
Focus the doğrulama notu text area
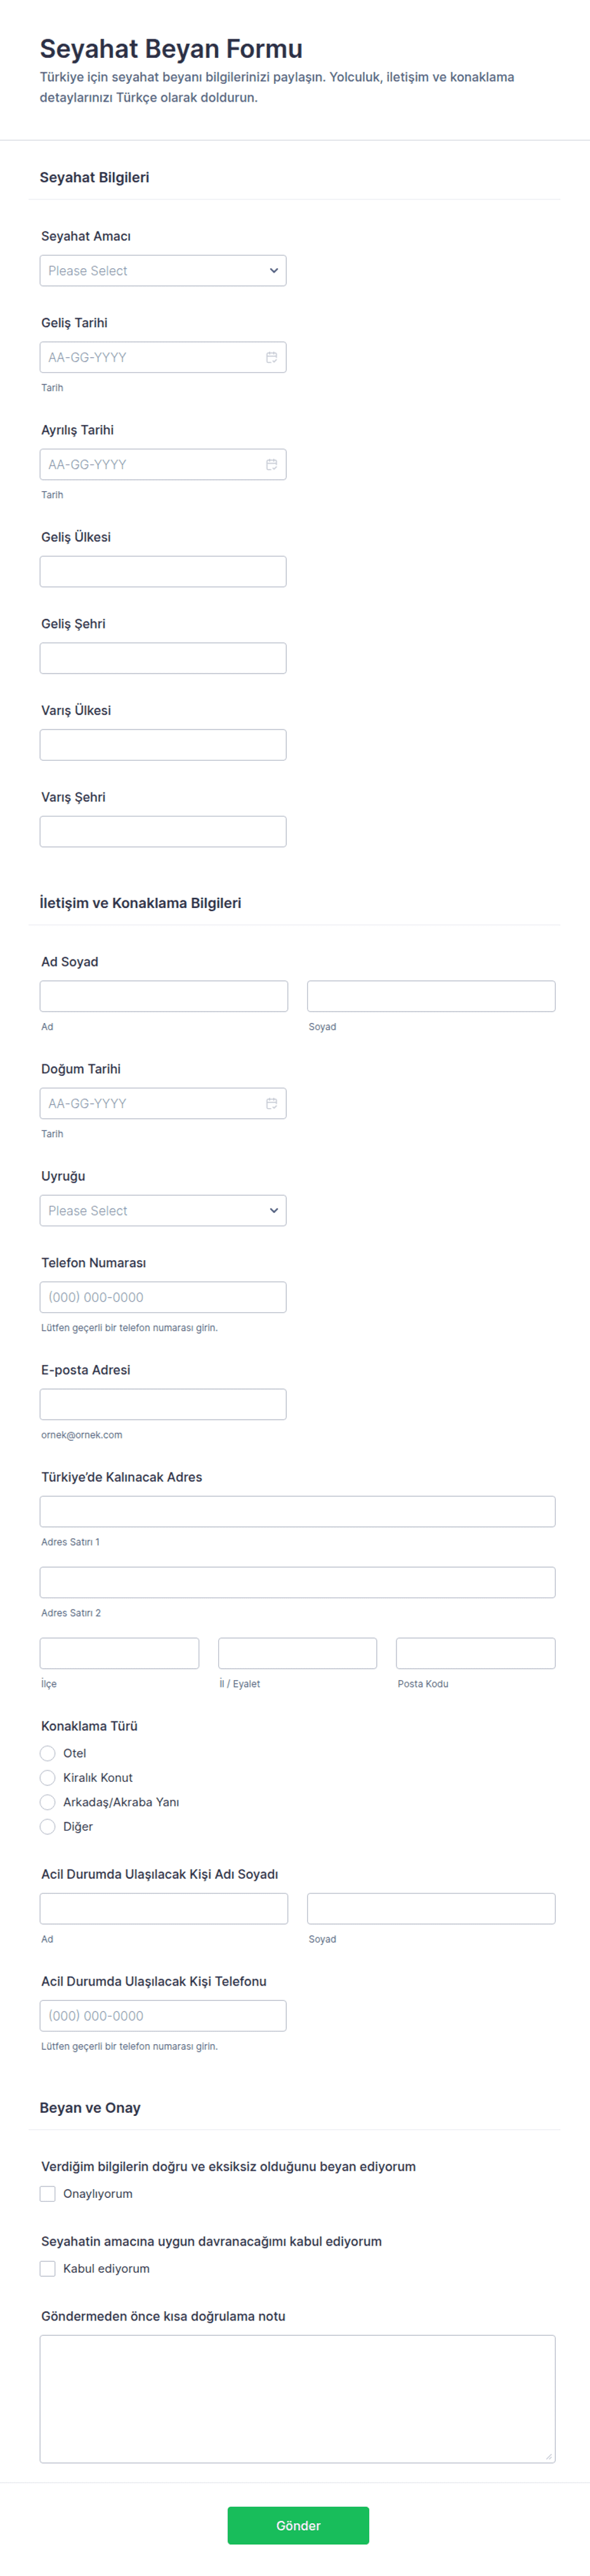(x=298, y=2398)
